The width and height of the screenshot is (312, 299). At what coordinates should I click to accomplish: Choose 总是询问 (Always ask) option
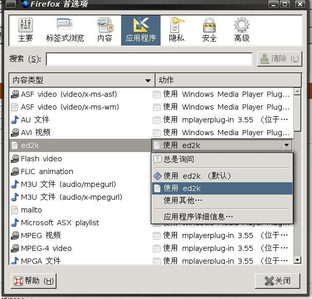(x=222, y=159)
